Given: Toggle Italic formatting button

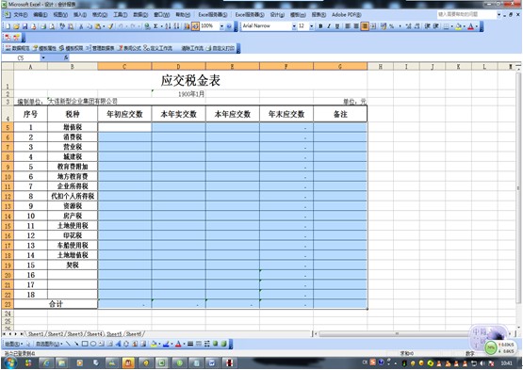Looking at the screenshot, I should point(329,26).
